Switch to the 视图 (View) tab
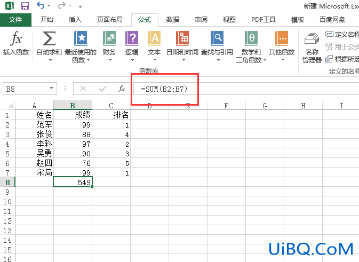359x262 pixels. 229,20
